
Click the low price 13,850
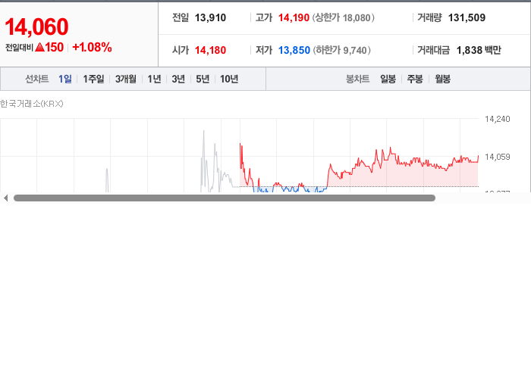(x=294, y=50)
